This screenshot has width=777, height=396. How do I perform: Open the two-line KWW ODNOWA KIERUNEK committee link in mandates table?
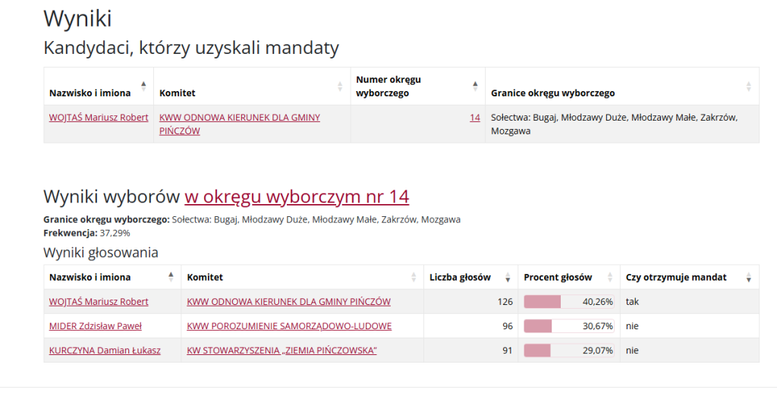(239, 124)
